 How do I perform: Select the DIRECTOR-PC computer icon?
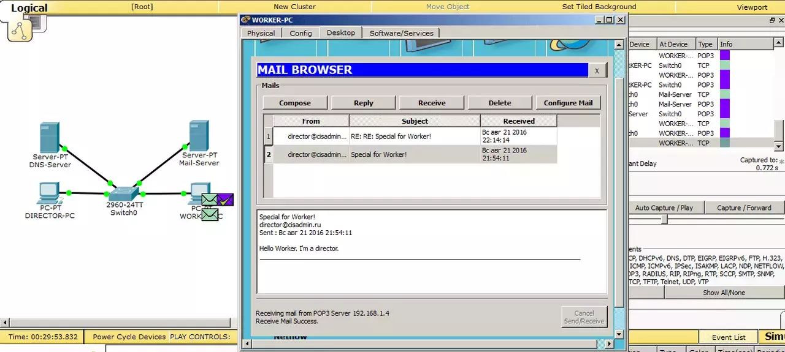pyautogui.click(x=49, y=193)
